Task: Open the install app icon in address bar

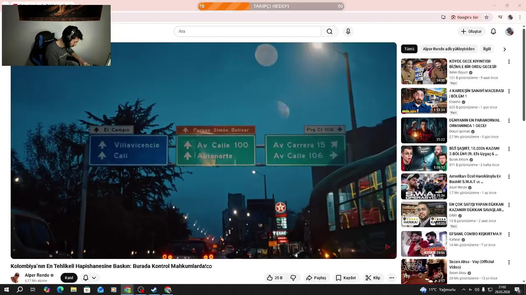Action: pyautogui.click(x=443, y=17)
